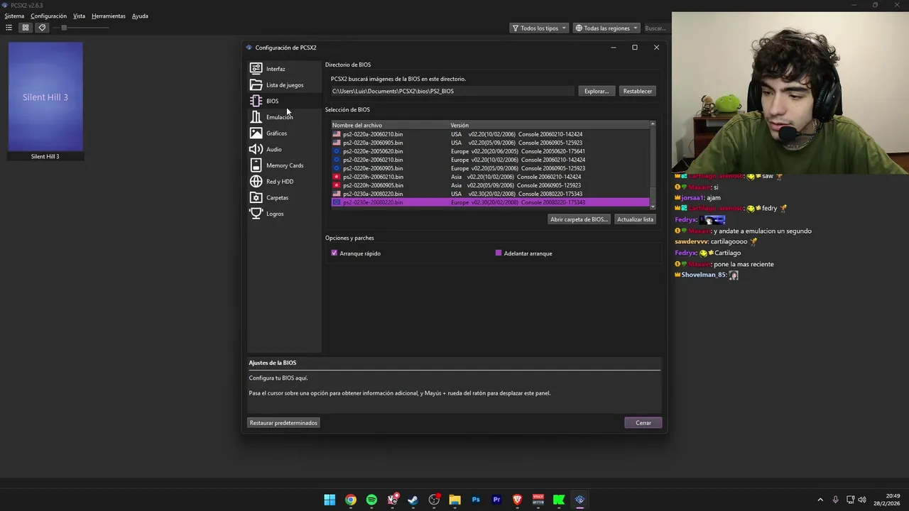909x511 pixels.
Task: Click the Actualizar lista button
Action: coord(635,219)
